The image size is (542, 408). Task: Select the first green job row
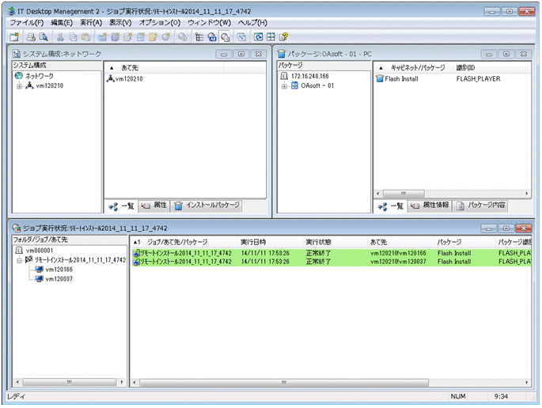pos(316,253)
